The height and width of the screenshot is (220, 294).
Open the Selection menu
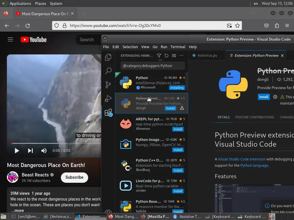(130, 47)
